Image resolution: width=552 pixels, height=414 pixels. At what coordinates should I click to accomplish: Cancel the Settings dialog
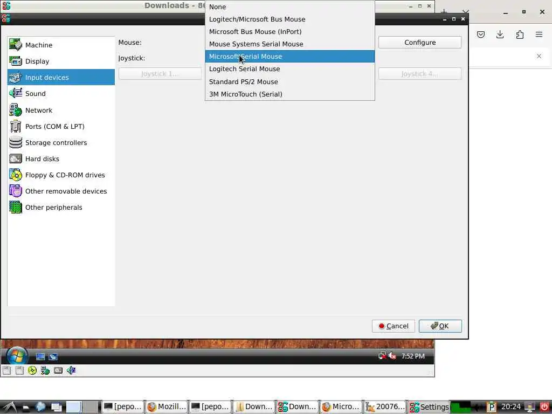(393, 326)
